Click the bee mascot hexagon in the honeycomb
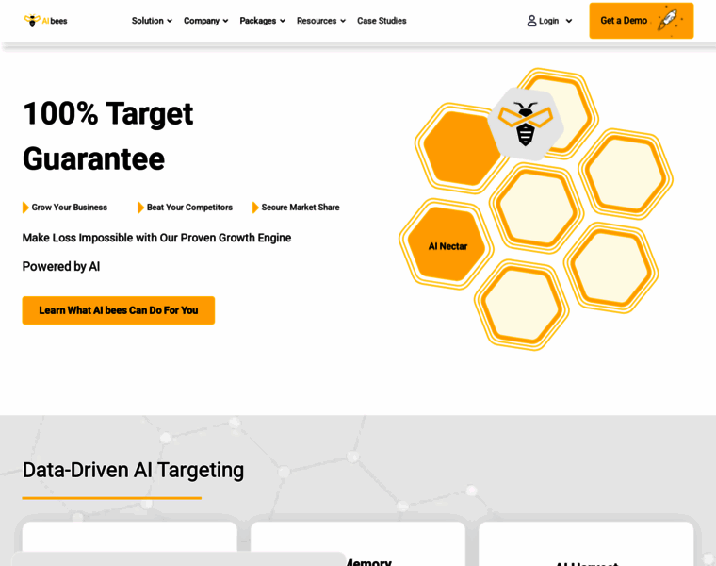Viewport: 716px width, 566px height. (525, 124)
